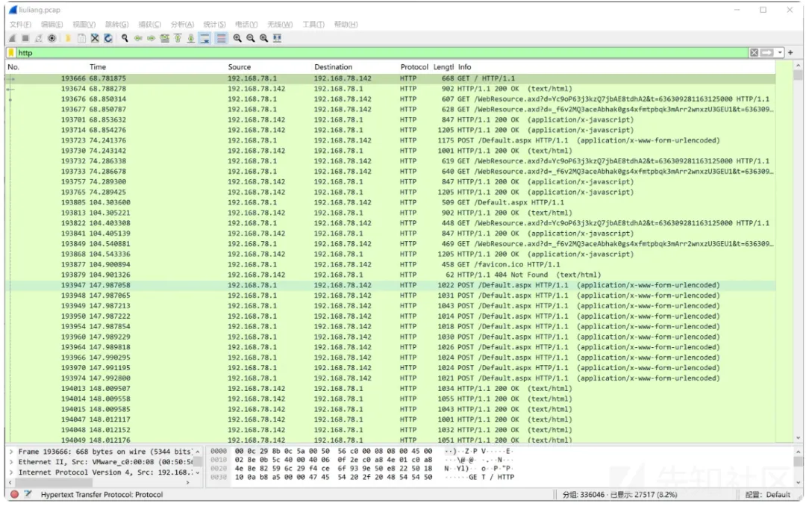Image resolution: width=806 pixels, height=506 pixels.
Task: Click the expert information red circle
Action: 14,494
